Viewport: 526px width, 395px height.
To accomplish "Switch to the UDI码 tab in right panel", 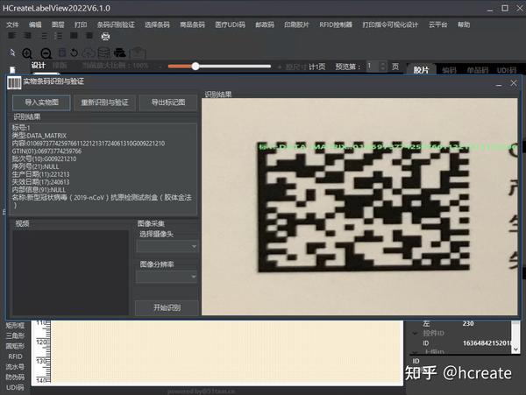I will coord(507,70).
